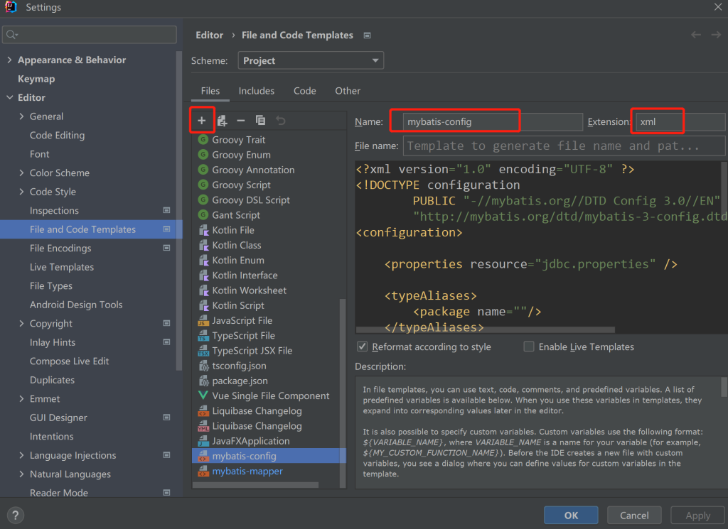Expand the Appearance & Behavior section
The width and height of the screenshot is (728, 529).
9,60
